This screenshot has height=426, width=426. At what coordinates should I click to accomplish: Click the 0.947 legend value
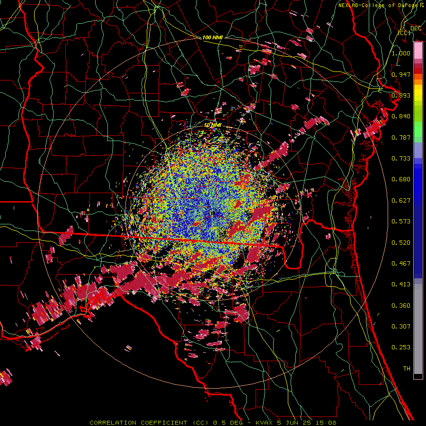(401, 74)
